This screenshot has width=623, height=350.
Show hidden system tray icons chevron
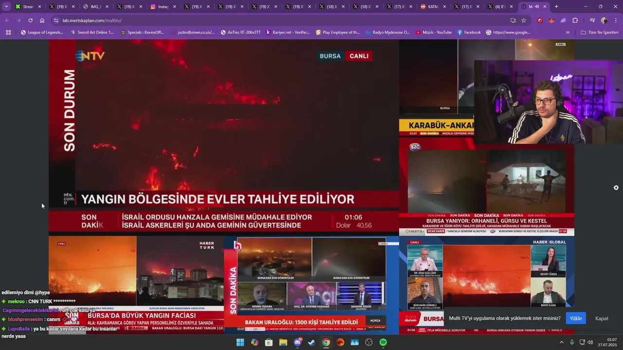[x=561, y=342]
